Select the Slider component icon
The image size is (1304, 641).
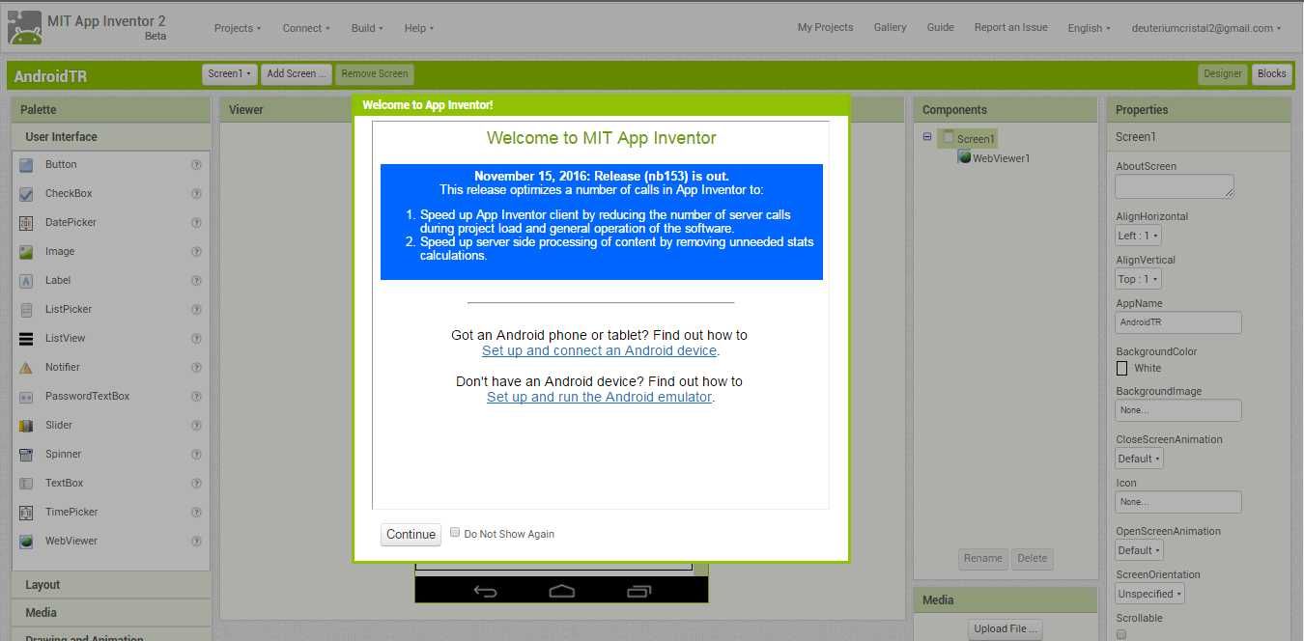[x=26, y=426]
